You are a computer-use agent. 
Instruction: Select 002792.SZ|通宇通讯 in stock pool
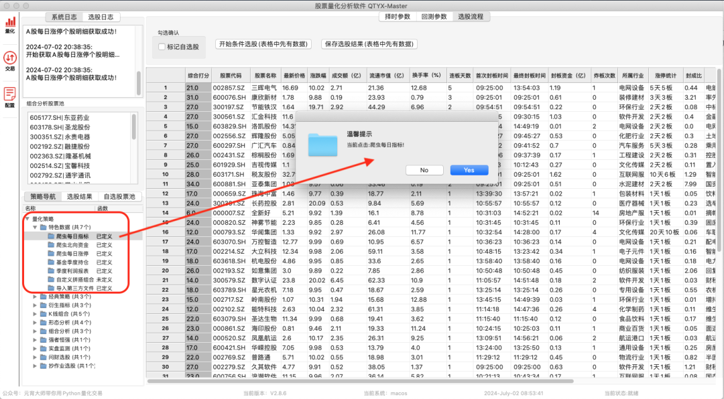[x=60, y=176]
